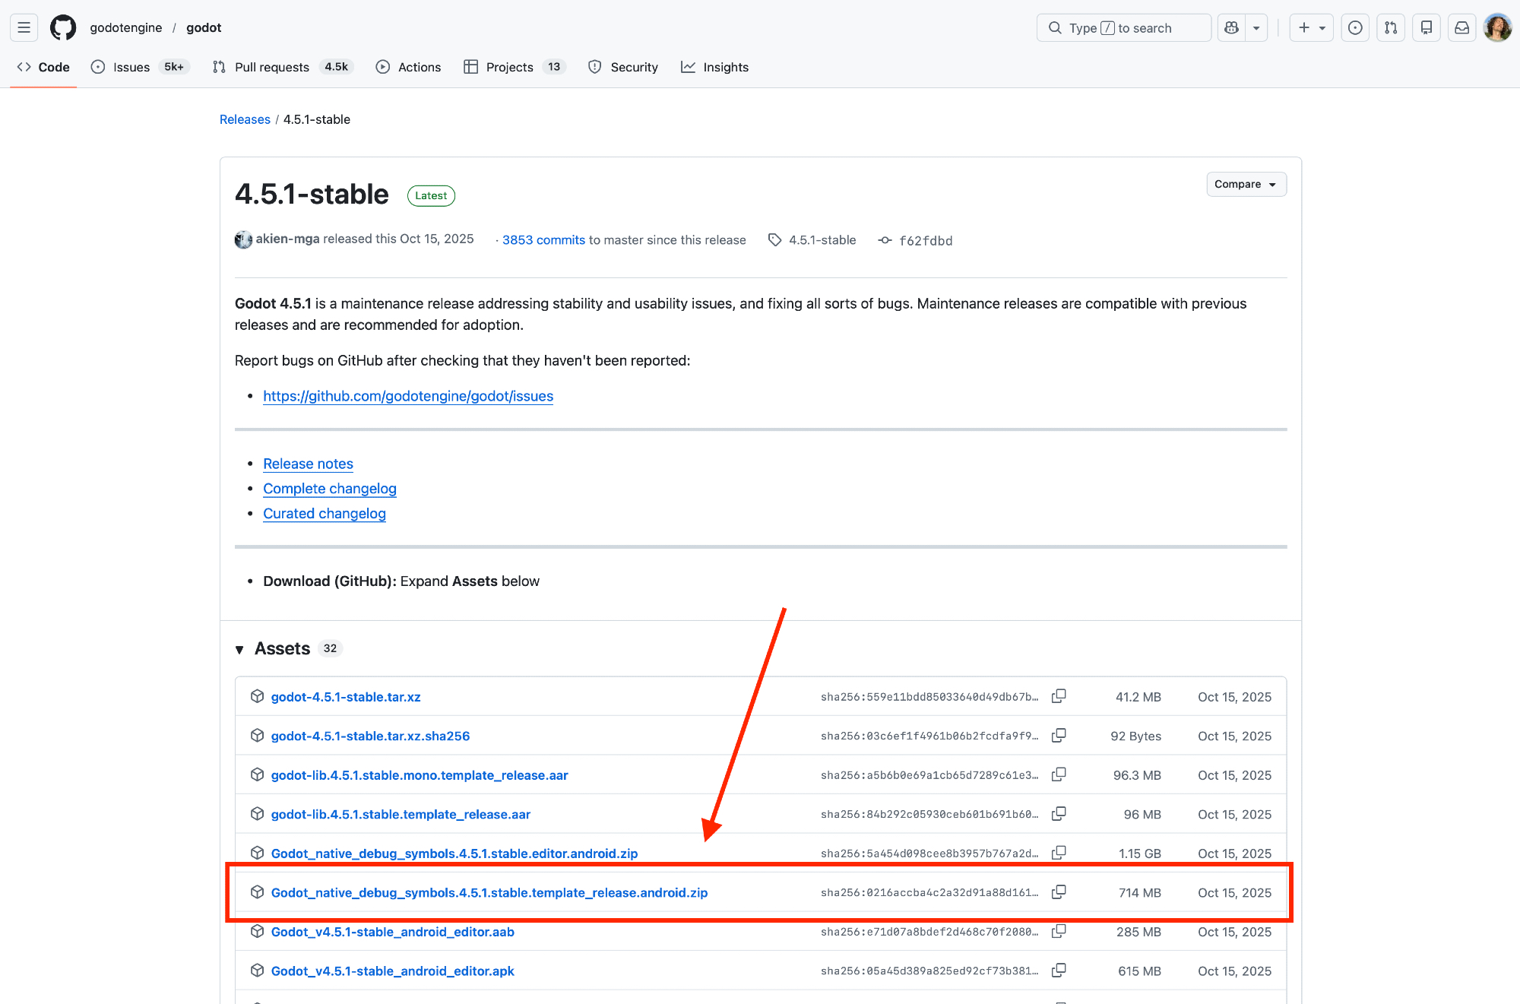Open the dropdown arrow beside Copilot

(x=1256, y=28)
